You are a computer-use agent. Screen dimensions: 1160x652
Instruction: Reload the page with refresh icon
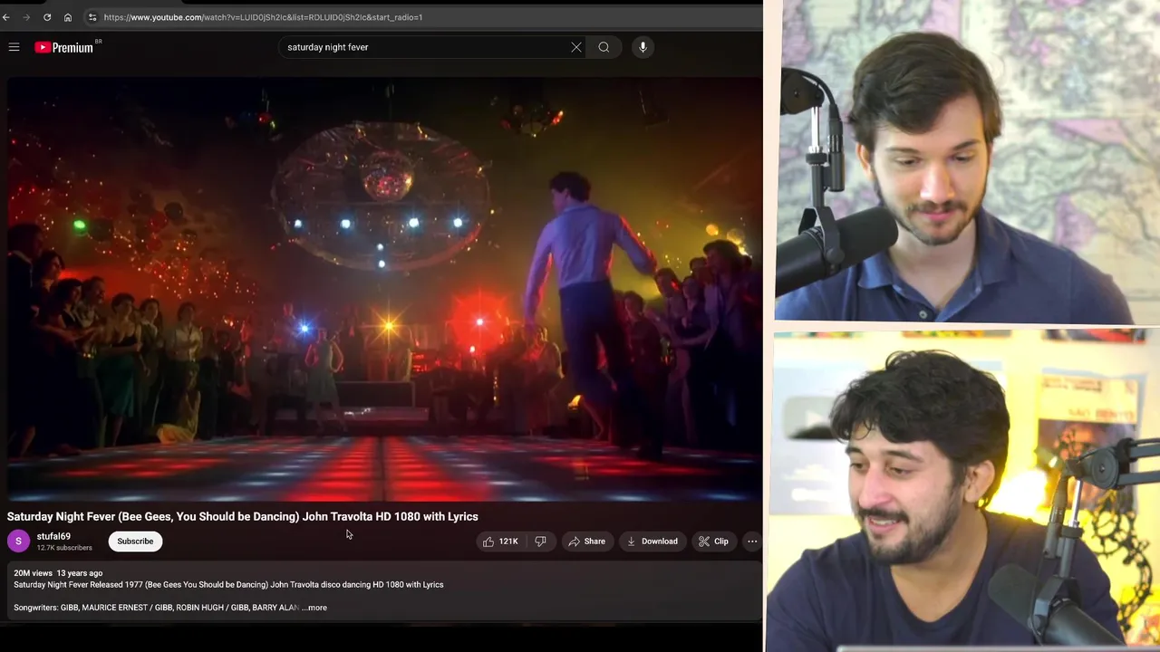47,17
